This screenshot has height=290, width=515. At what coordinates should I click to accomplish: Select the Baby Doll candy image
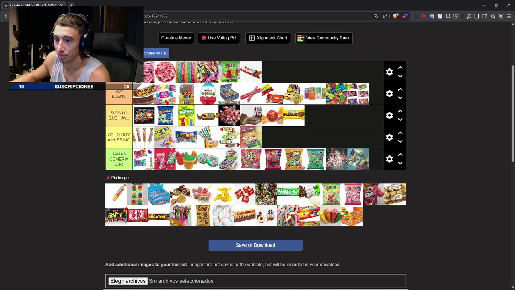186,94
